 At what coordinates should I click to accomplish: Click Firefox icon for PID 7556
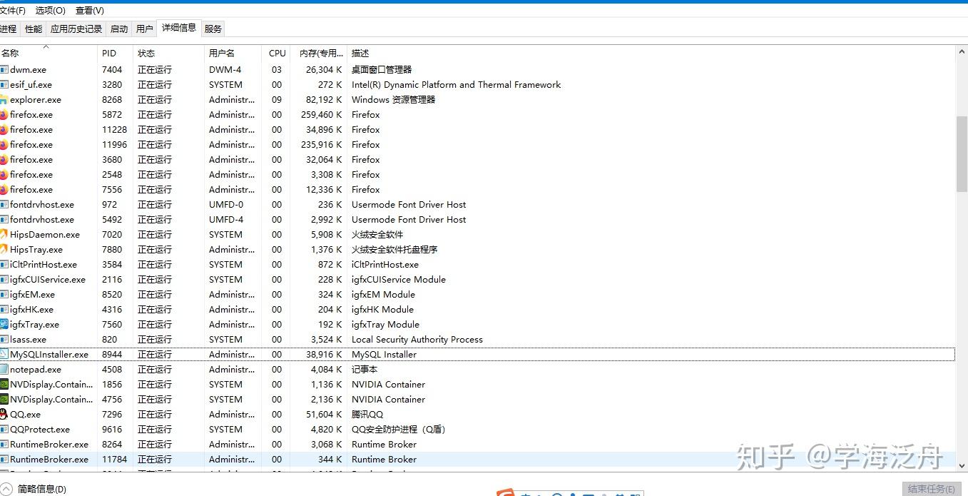pyautogui.click(x=4, y=189)
